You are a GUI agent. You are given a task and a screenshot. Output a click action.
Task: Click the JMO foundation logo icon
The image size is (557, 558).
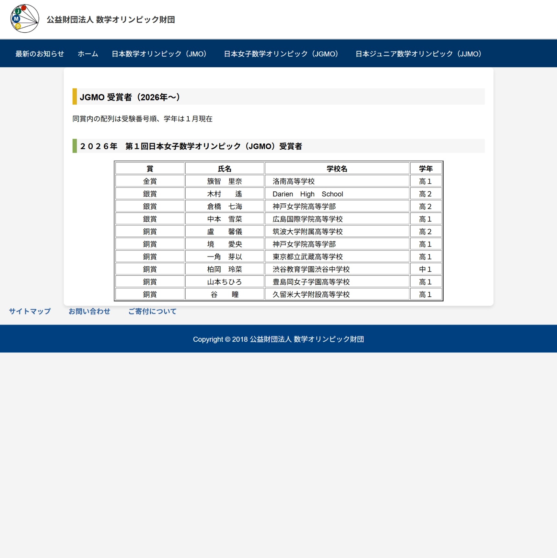pyautogui.click(x=25, y=19)
